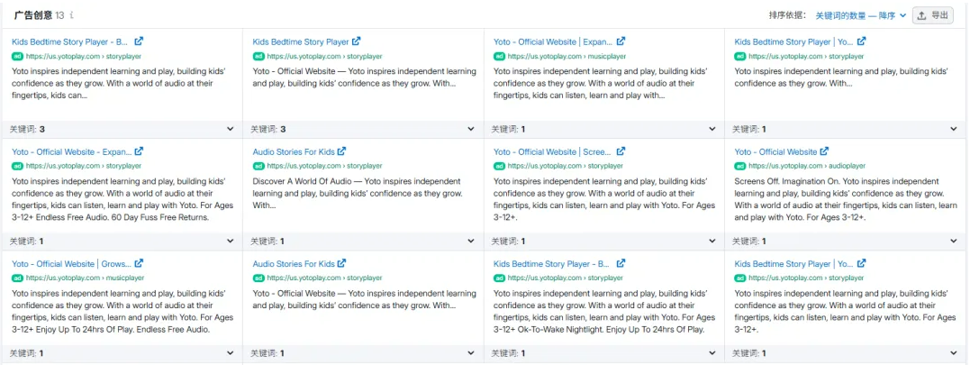The image size is (970, 365).
Task: Click the 导出 export button
Action: pyautogui.click(x=933, y=15)
